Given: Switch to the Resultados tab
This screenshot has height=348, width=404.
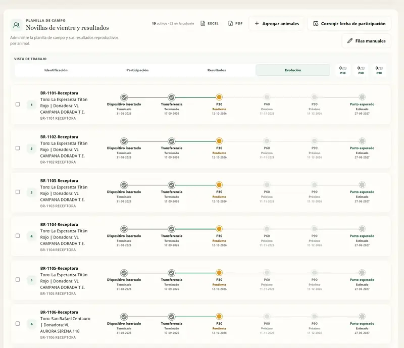Looking at the screenshot, I should coord(217,70).
